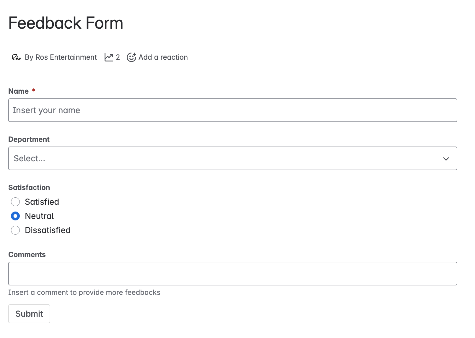Click the Satisfaction field label
The width and height of the screenshot is (475, 338).
29,187
